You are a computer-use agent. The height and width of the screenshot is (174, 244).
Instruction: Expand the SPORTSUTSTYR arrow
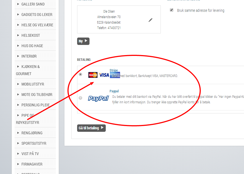click(18, 143)
